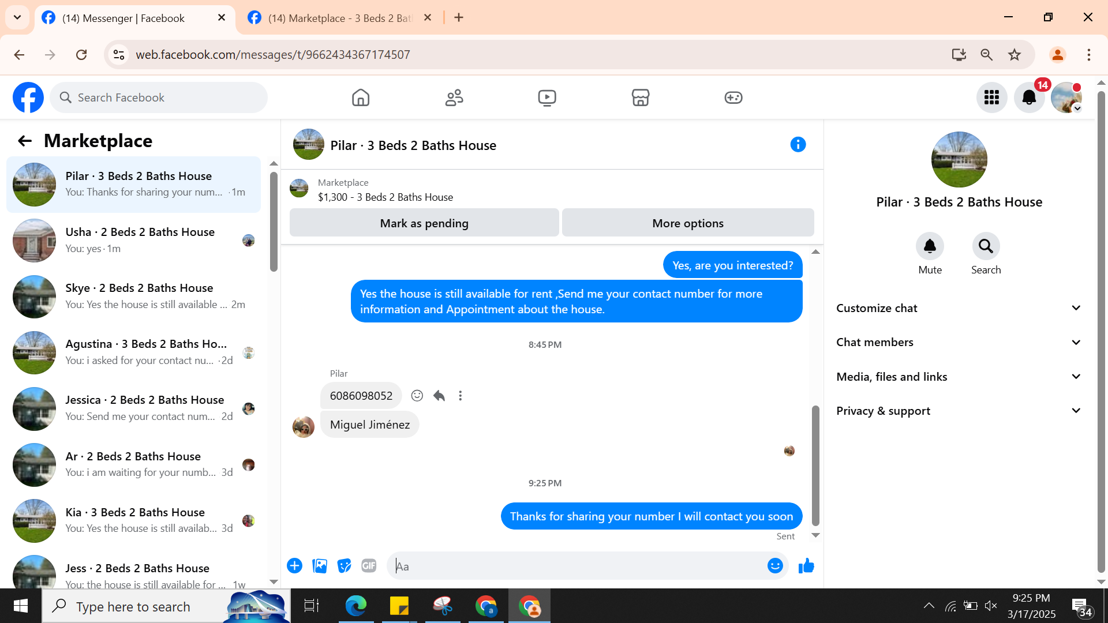Expand Customize chat section
Image resolution: width=1108 pixels, height=623 pixels.
(x=959, y=308)
